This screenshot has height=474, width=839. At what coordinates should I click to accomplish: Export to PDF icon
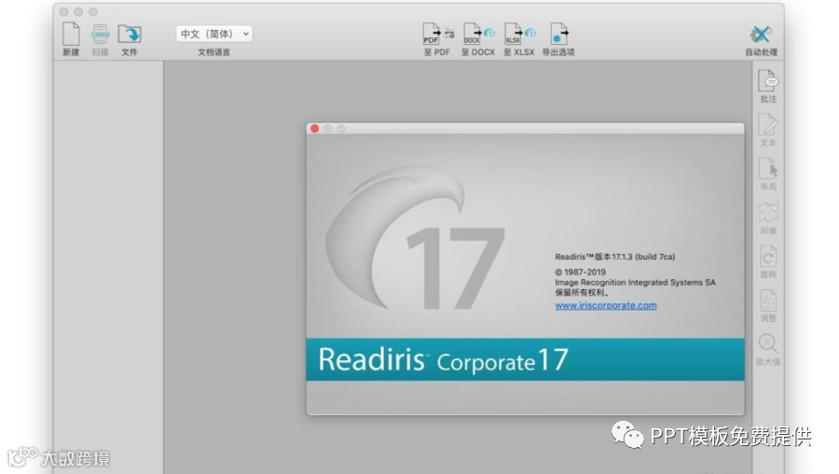point(438,34)
